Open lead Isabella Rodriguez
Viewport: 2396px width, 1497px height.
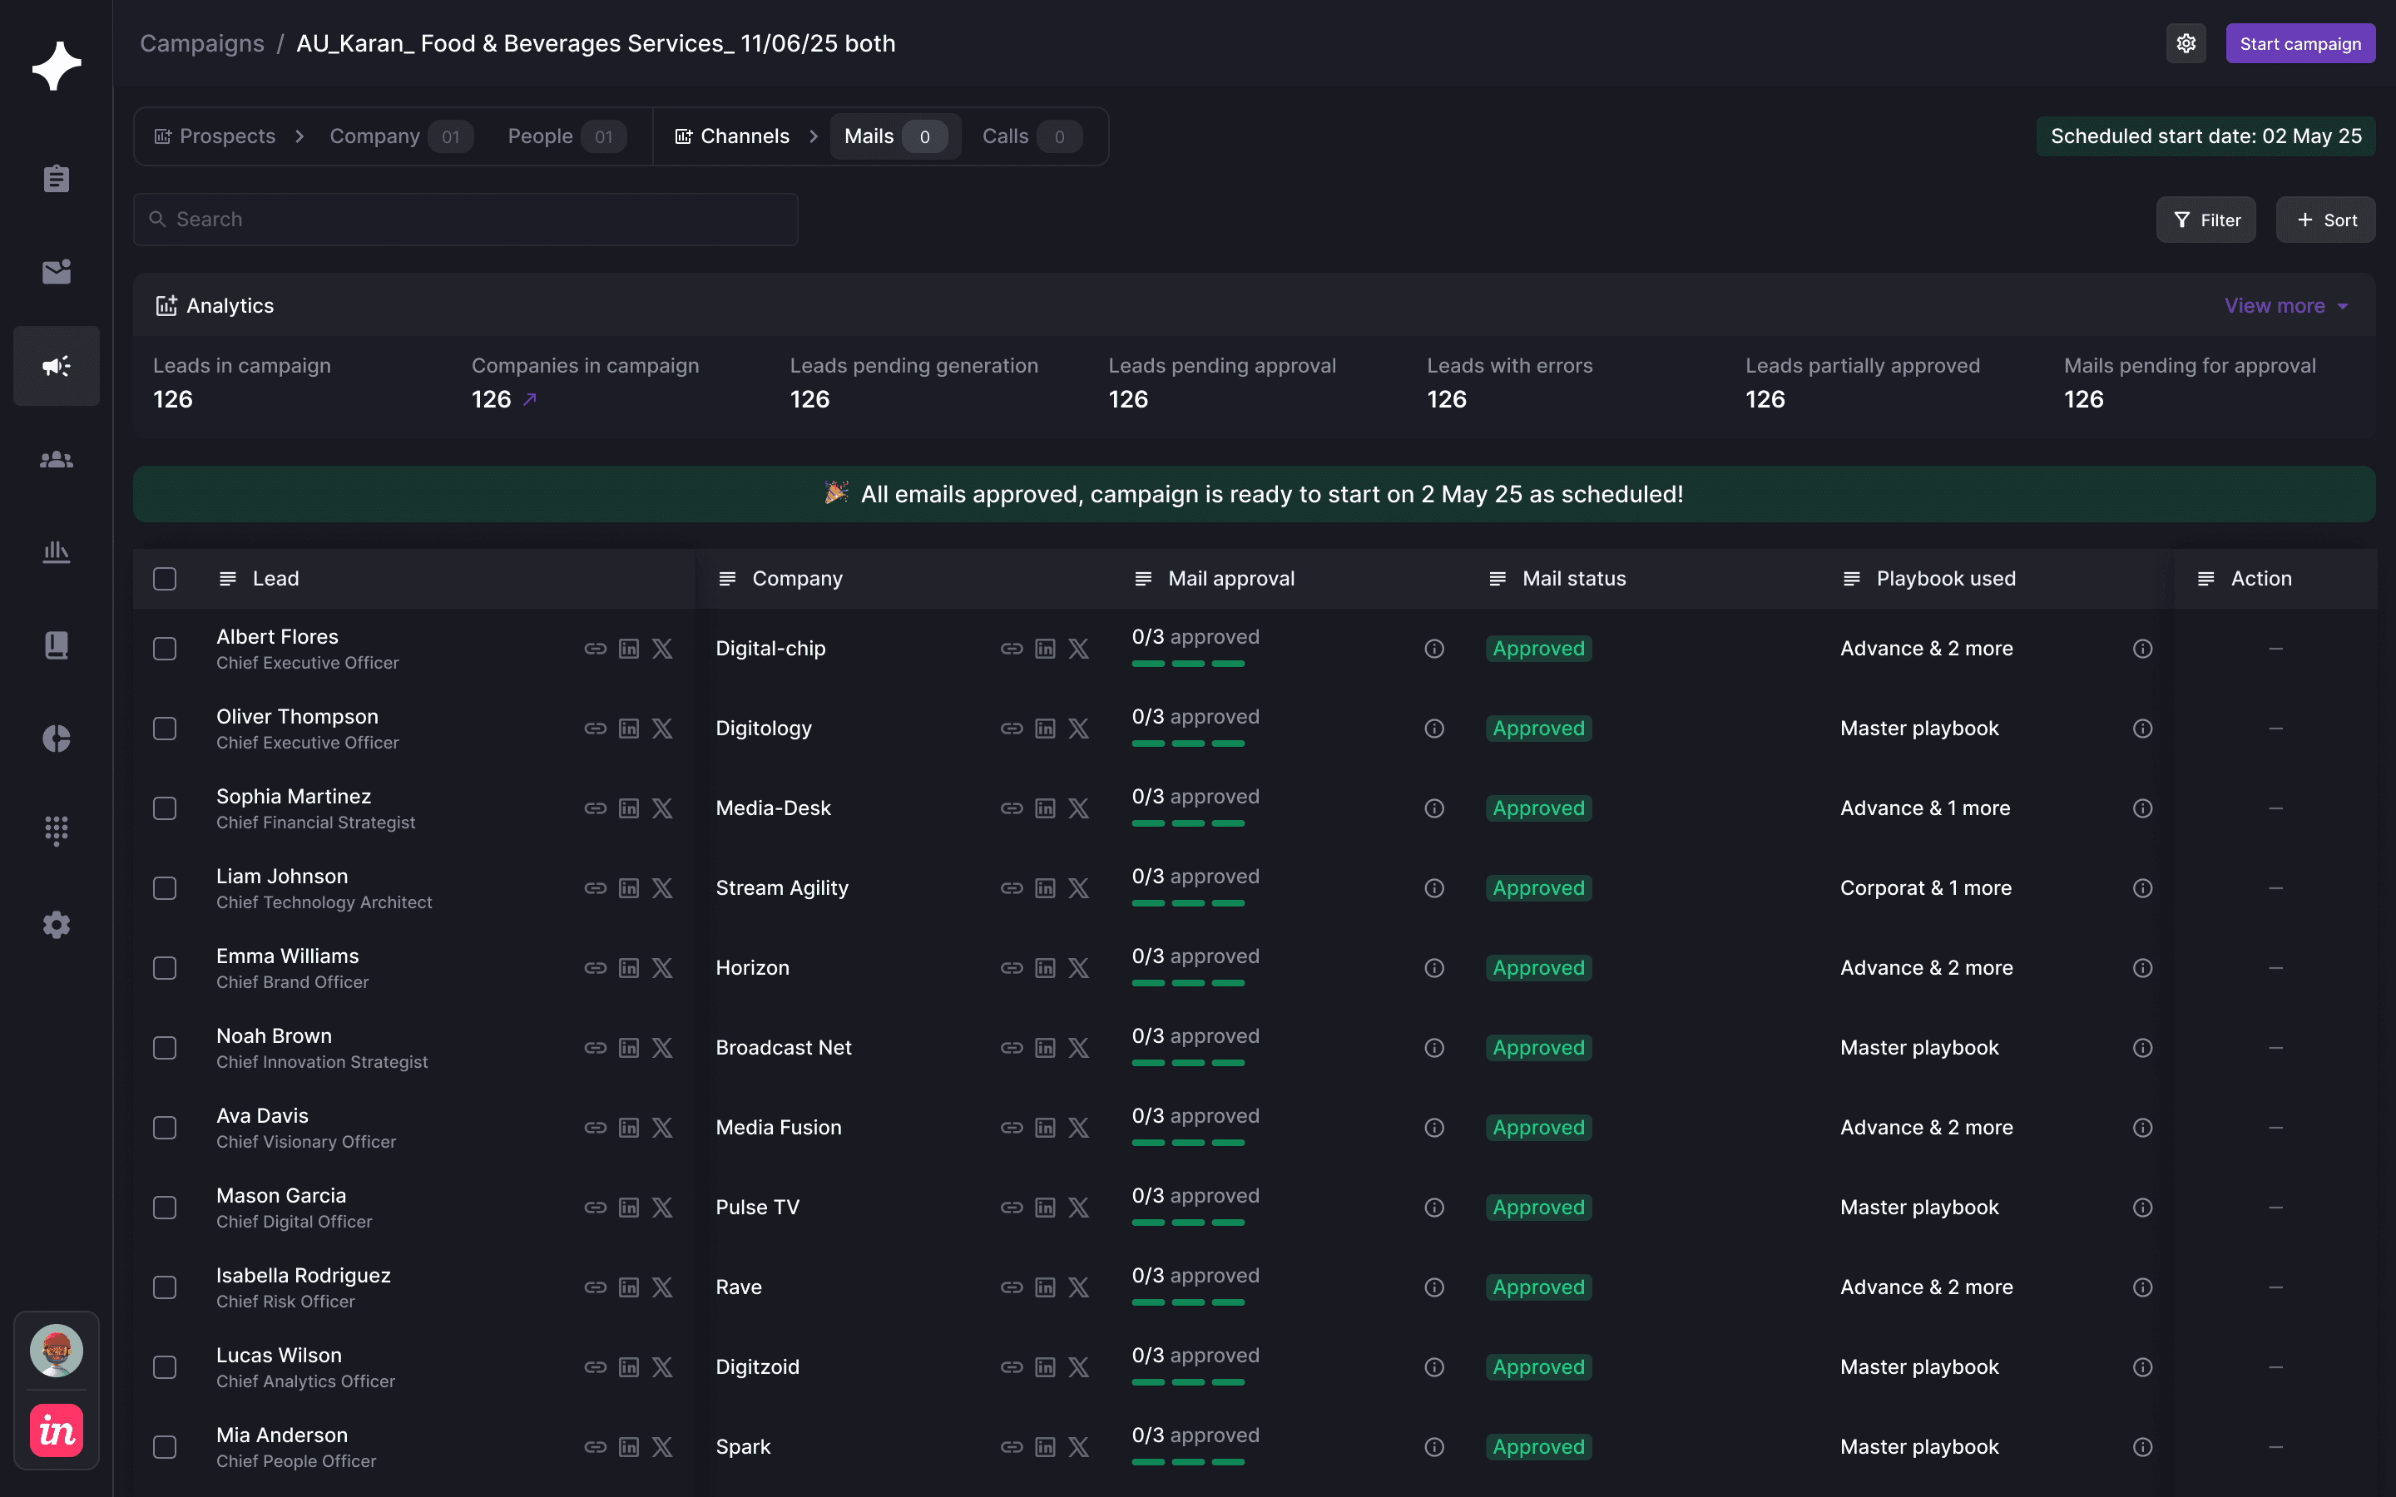point(303,1275)
